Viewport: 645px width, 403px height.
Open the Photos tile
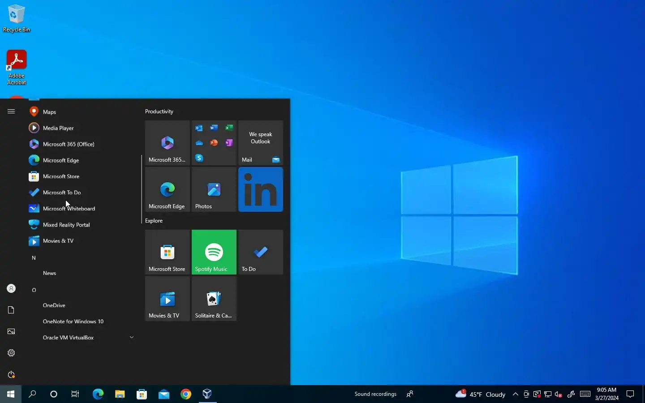coord(214,189)
